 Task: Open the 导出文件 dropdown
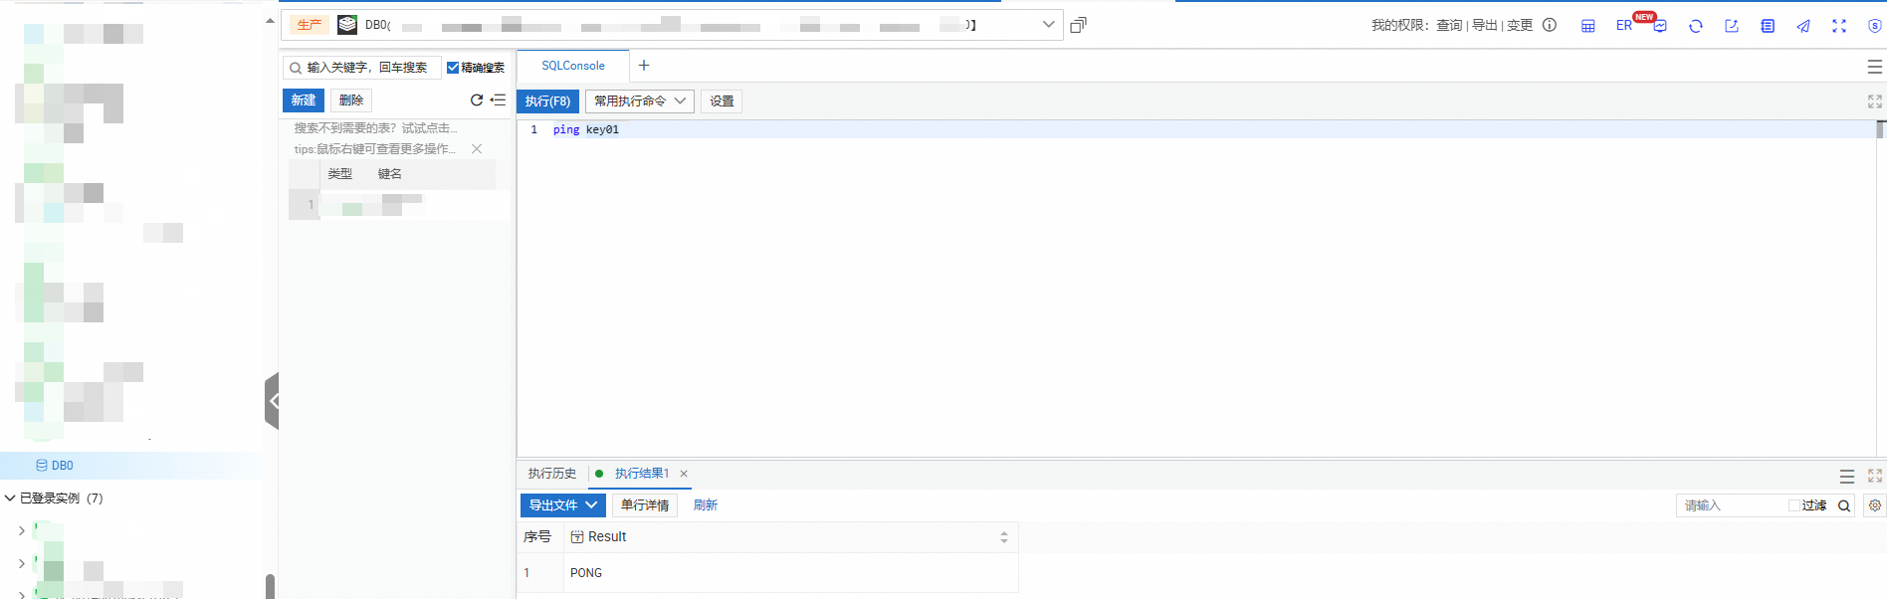coord(563,505)
